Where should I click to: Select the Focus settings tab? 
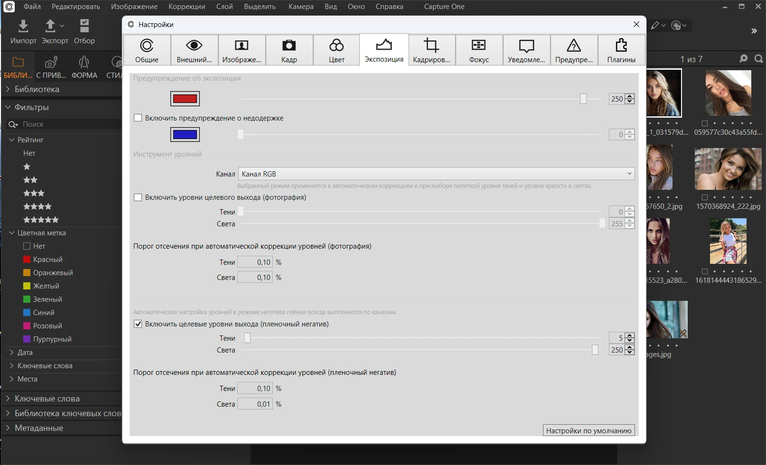[479, 50]
